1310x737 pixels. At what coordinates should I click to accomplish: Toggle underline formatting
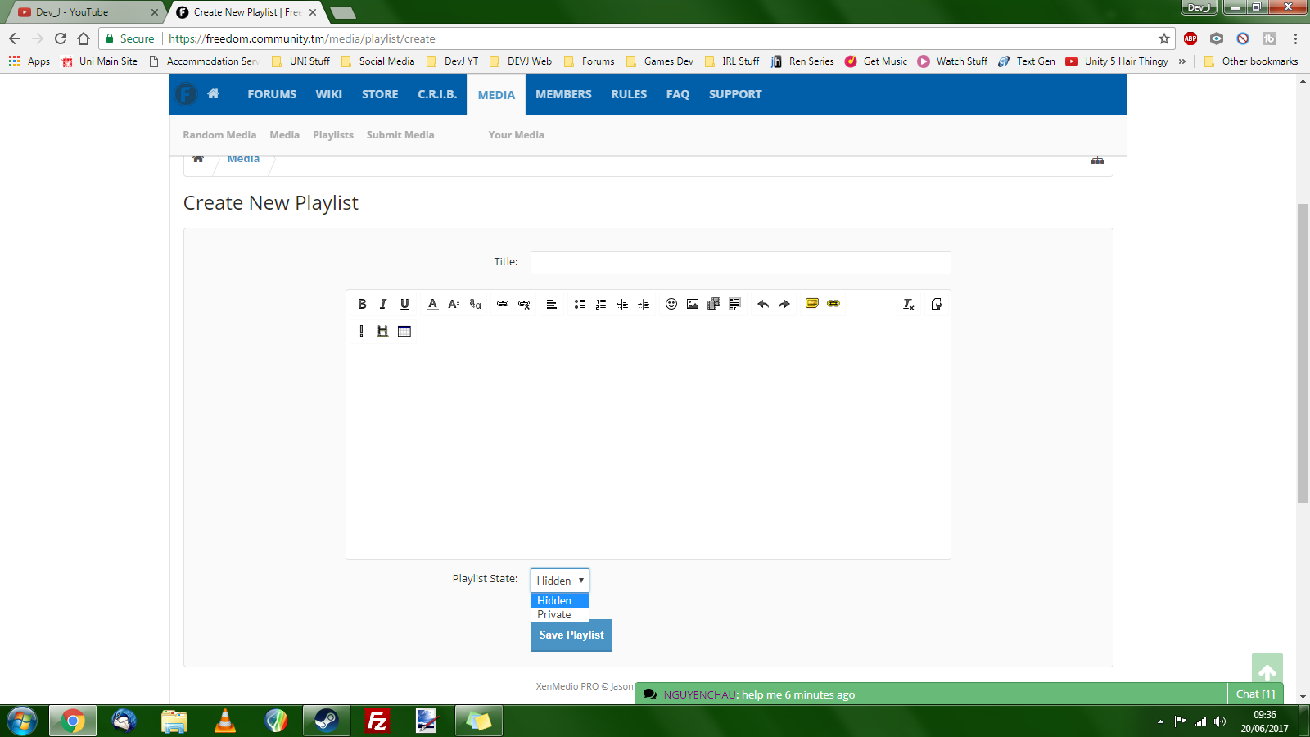pos(404,304)
